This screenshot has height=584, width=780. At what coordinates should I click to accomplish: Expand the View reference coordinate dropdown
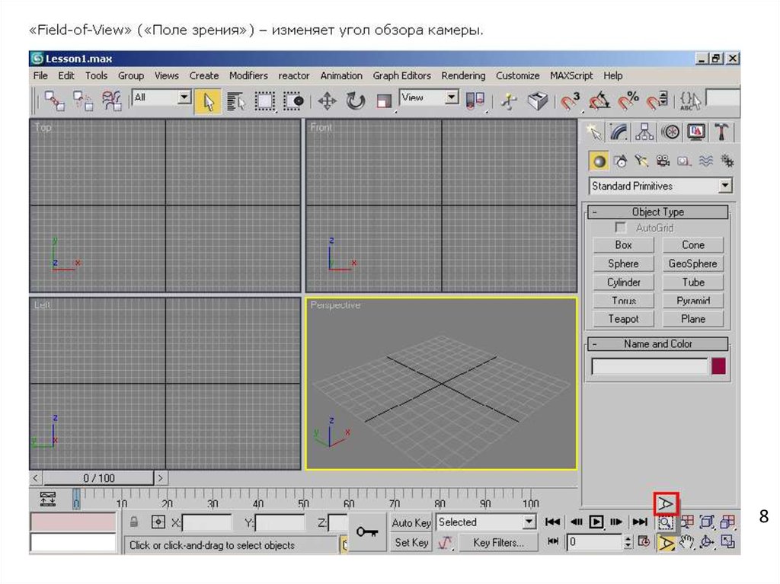pyautogui.click(x=451, y=97)
